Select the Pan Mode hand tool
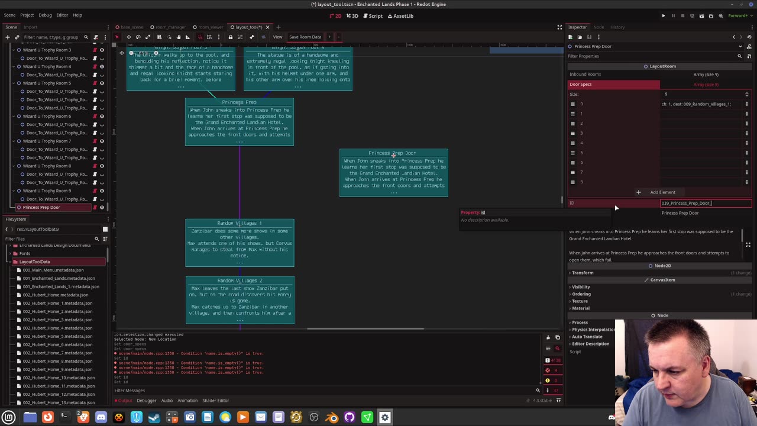Screen dimensions: 757x426 179,37
